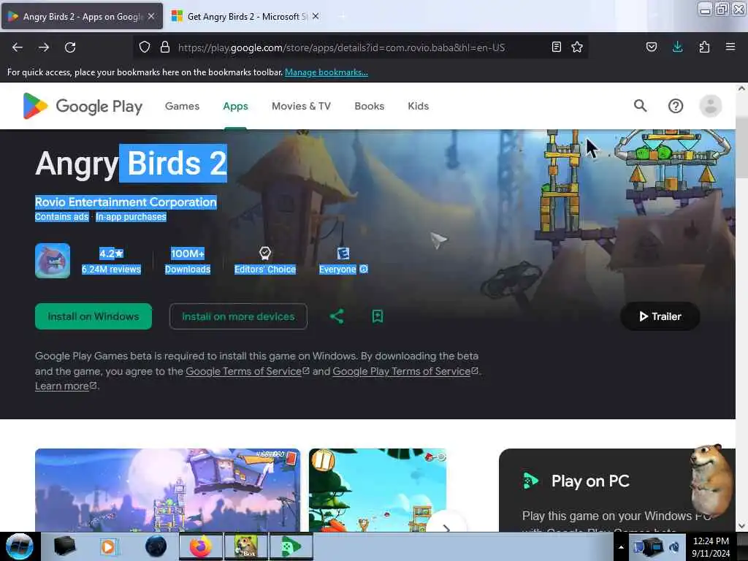Open the hamster Box taskbar app
This screenshot has height=561, width=748.
[245, 546]
